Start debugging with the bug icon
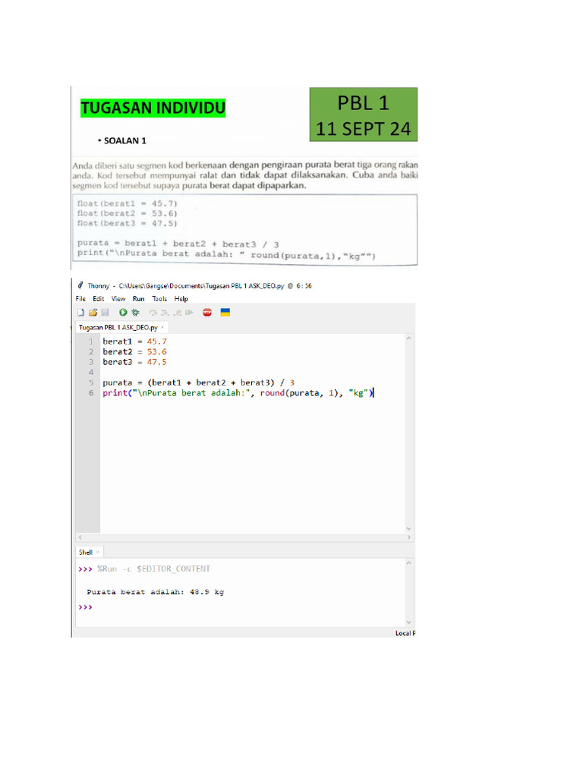 tap(135, 313)
